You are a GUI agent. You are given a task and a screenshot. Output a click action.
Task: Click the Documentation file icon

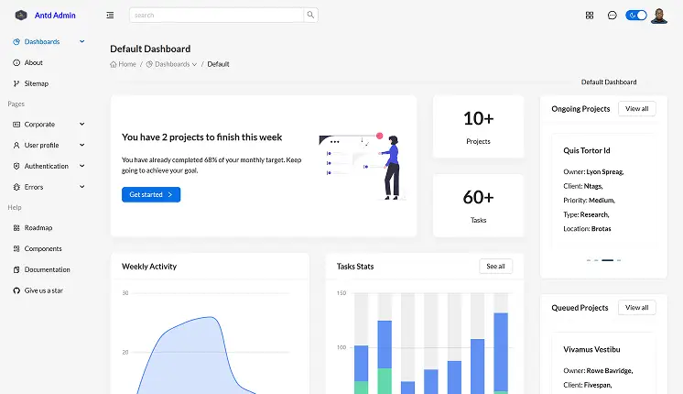(16, 269)
